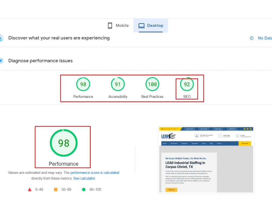Image resolution: width=272 pixels, height=204 pixels.
Task: Open 'performance score is calculated' link
Action: point(95,173)
